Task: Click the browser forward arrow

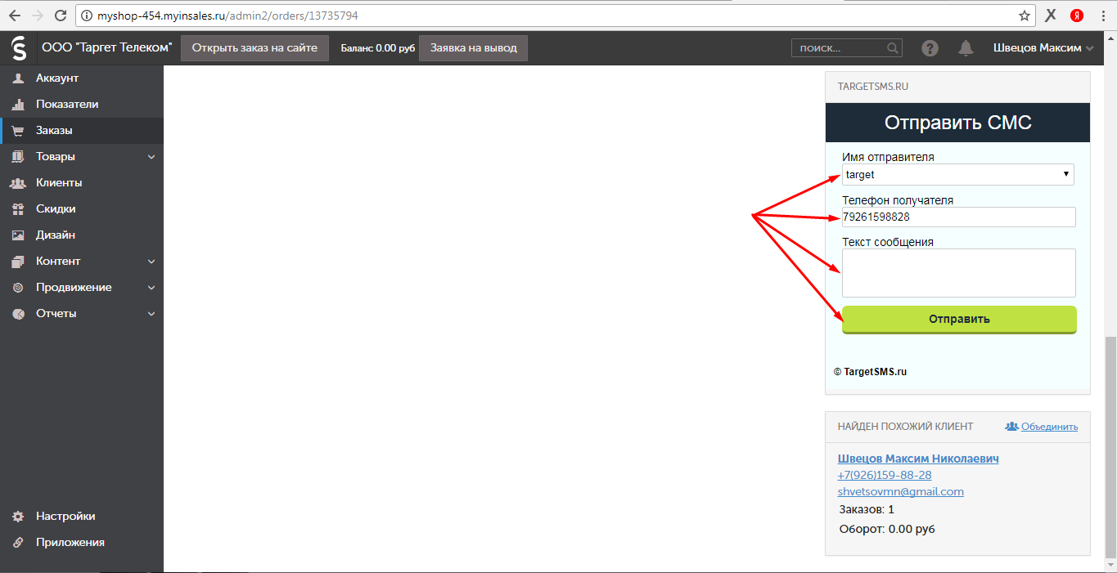Action: click(x=38, y=16)
